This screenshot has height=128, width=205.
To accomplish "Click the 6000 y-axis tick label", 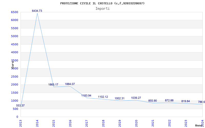I will pyautogui.click(x=15, y=20).
